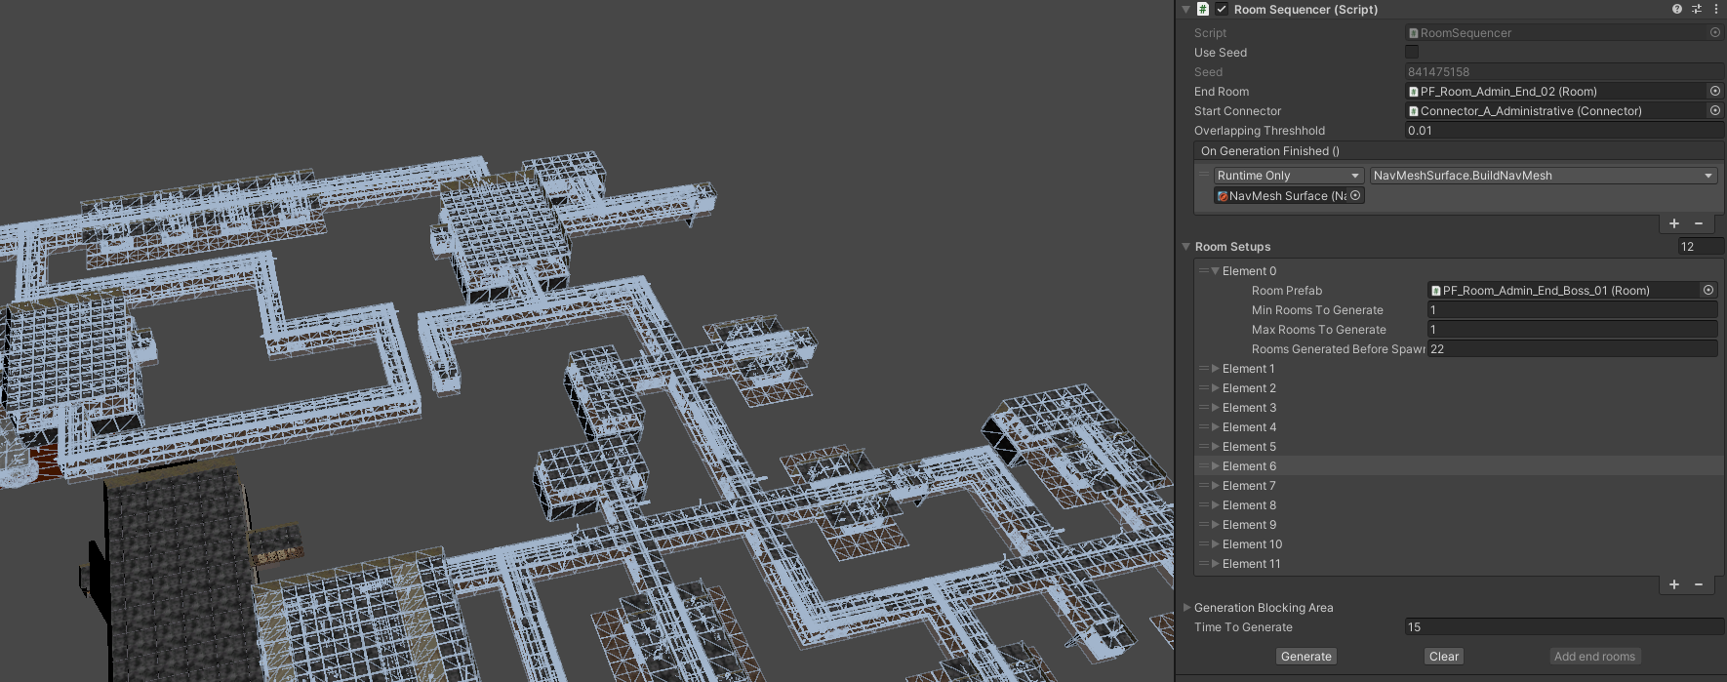The height and width of the screenshot is (682, 1727).
Task: Open the component presets icon
Action: click(1697, 9)
